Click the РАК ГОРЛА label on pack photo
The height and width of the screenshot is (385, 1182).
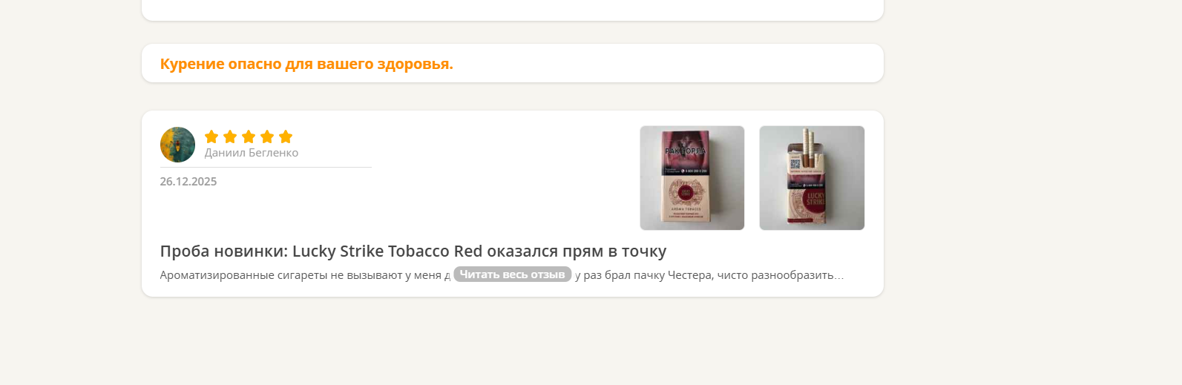[685, 151]
